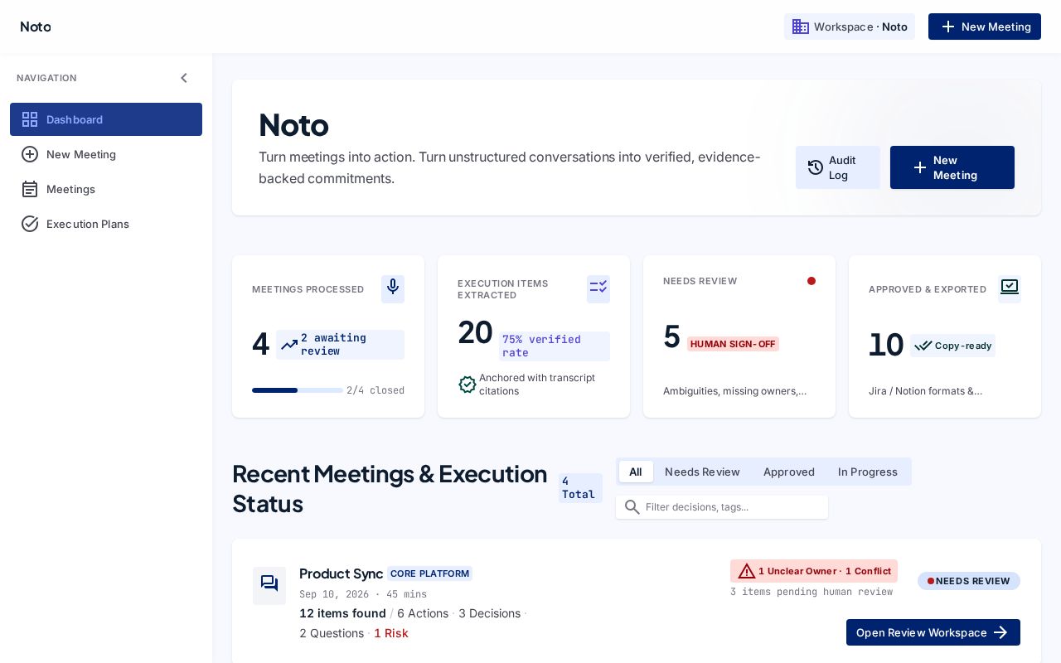Go to New Meeting sidebar item
The width and height of the screenshot is (1061, 663).
pyautogui.click(x=106, y=154)
